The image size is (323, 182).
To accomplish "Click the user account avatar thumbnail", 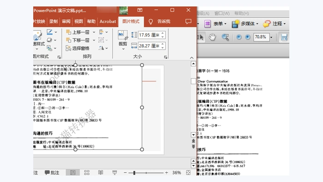I will click(x=123, y=10).
